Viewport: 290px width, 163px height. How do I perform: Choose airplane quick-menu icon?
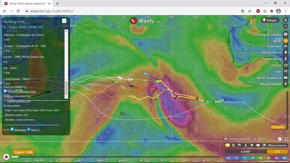pos(252,145)
